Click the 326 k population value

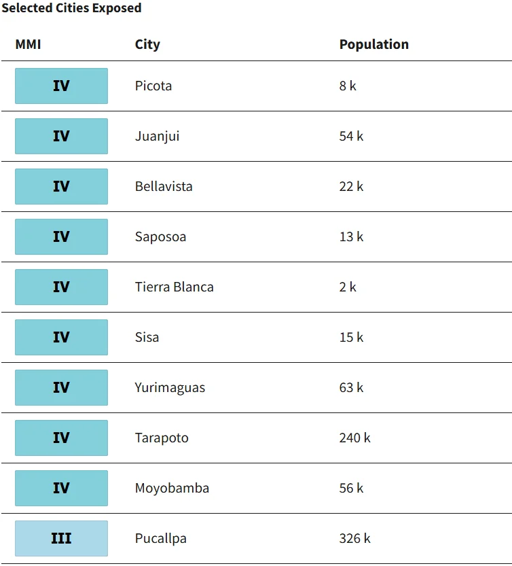354,538
